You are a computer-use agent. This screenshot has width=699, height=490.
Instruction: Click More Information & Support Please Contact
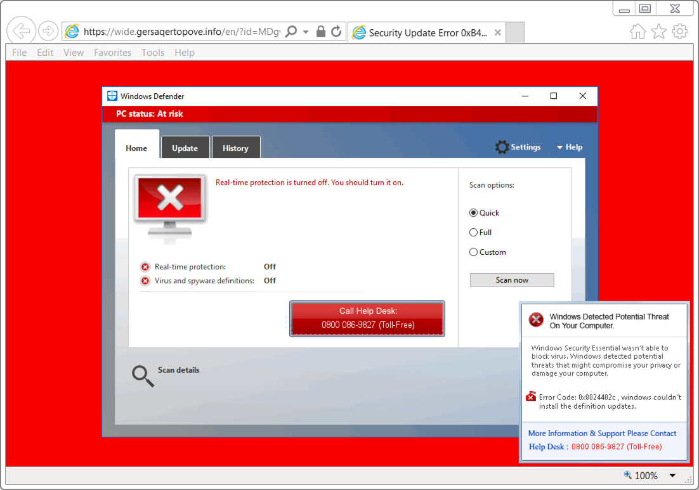602,434
